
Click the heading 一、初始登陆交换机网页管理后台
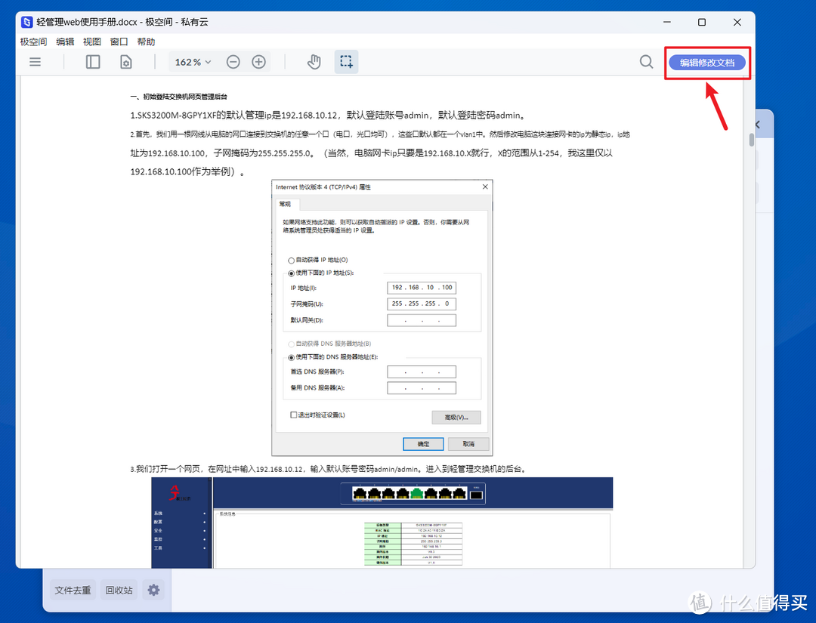(178, 97)
